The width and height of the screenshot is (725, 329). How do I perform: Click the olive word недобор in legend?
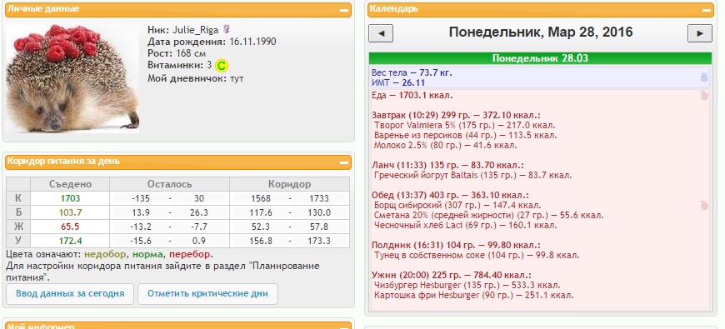pyautogui.click(x=106, y=255)
